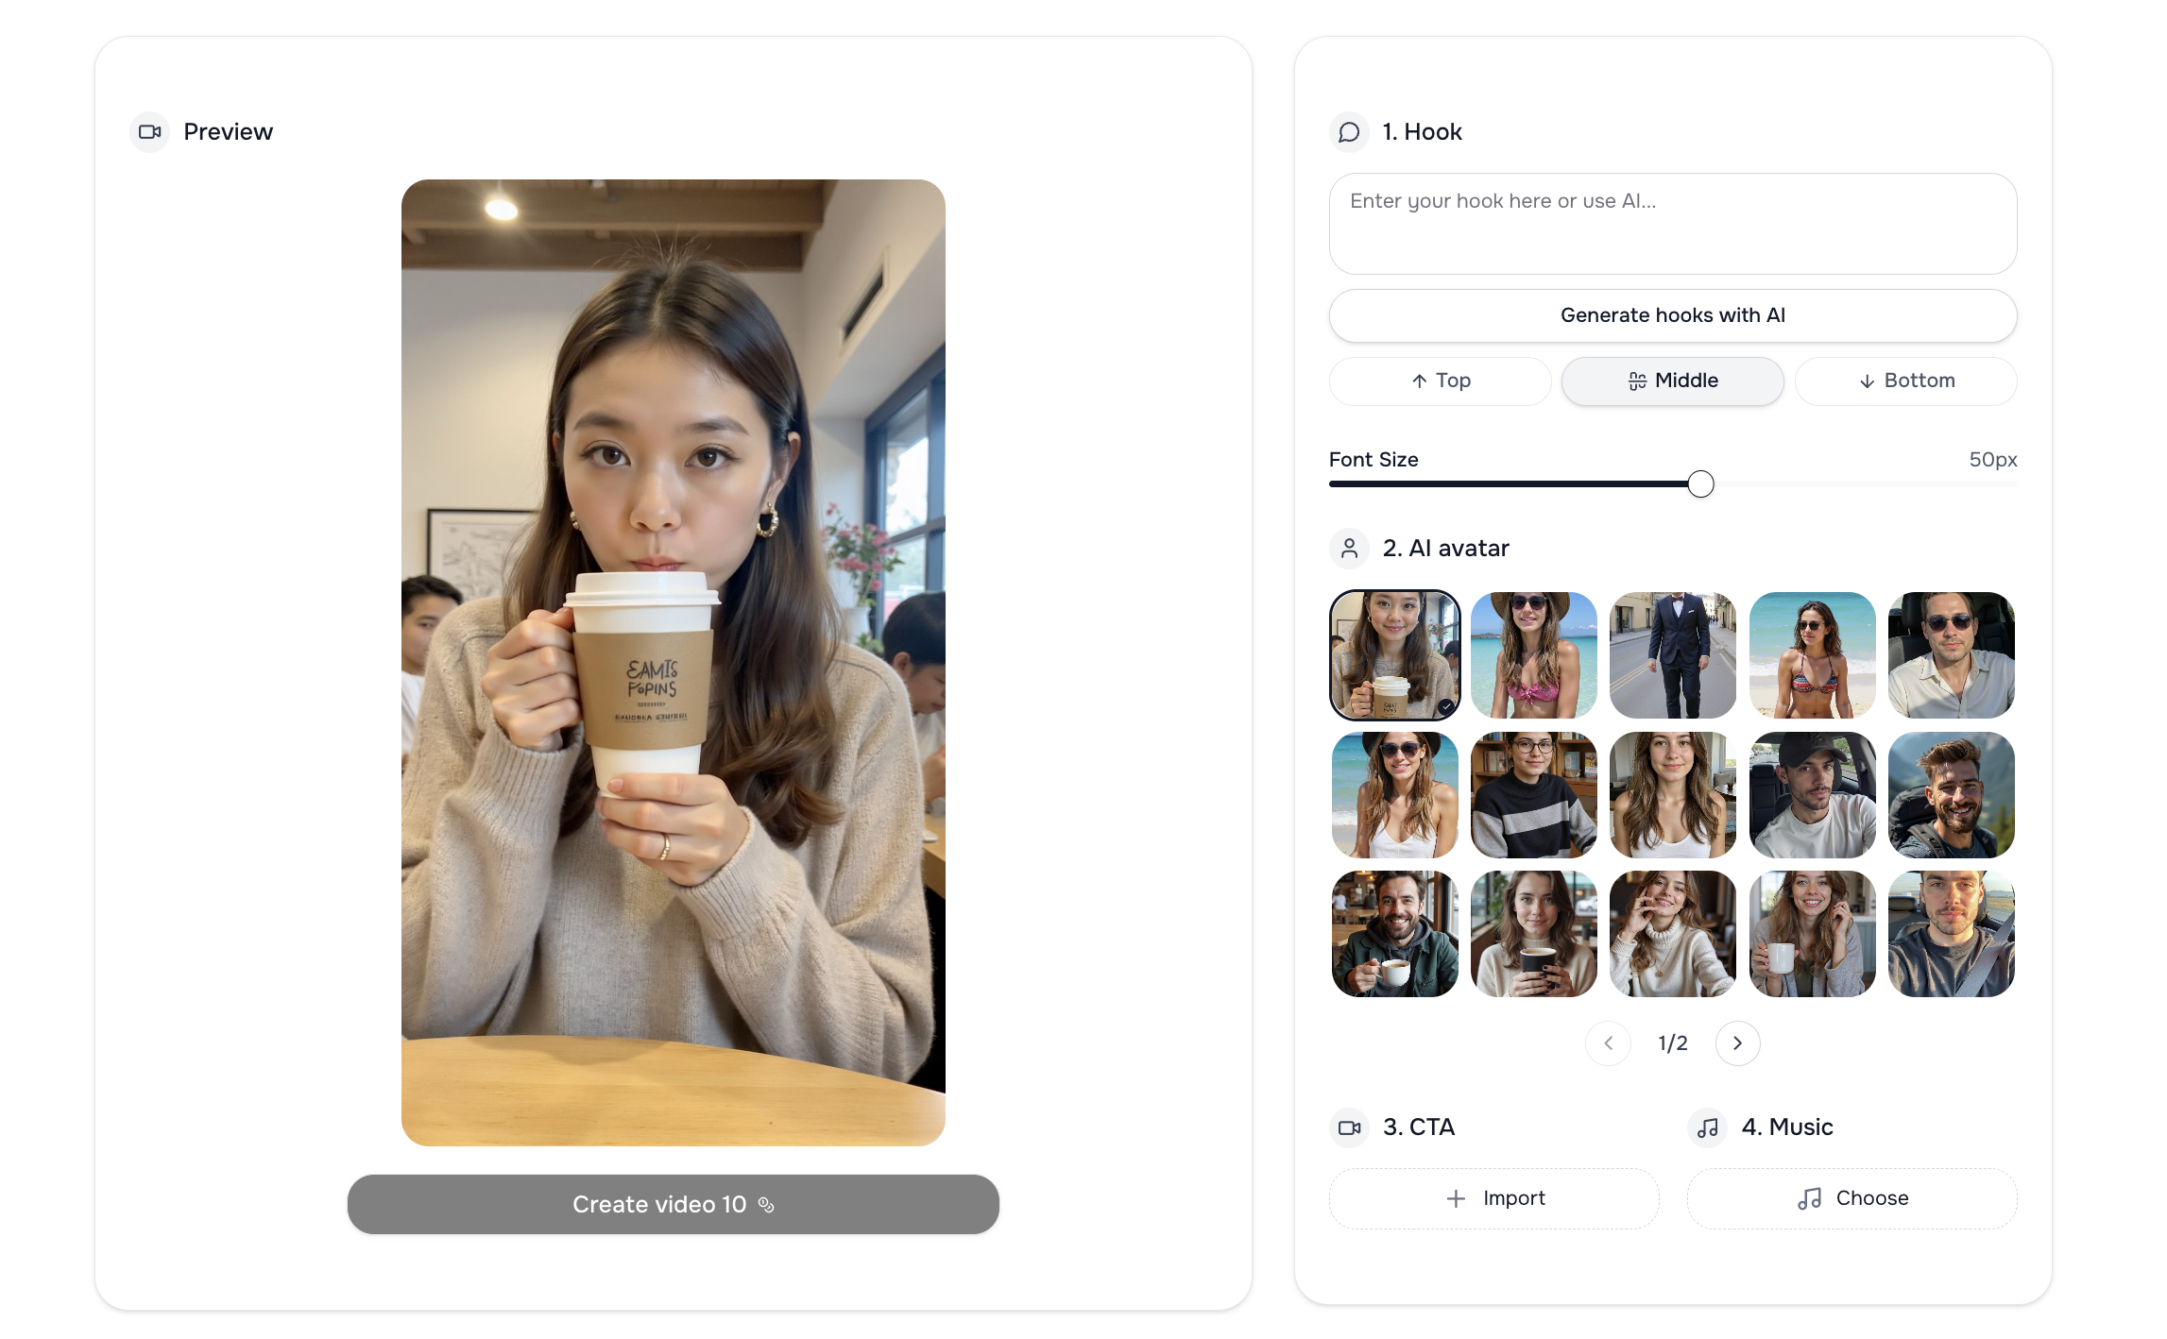2167x1339 pixels.
Task: Click the Font Size label
Action: [x=1374, y=460]
